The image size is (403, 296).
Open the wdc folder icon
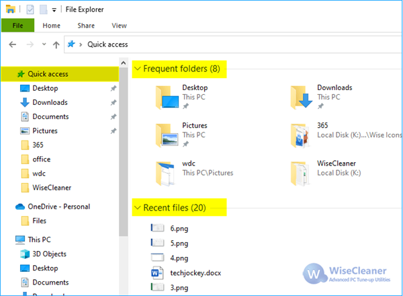[x=167, y=173]
